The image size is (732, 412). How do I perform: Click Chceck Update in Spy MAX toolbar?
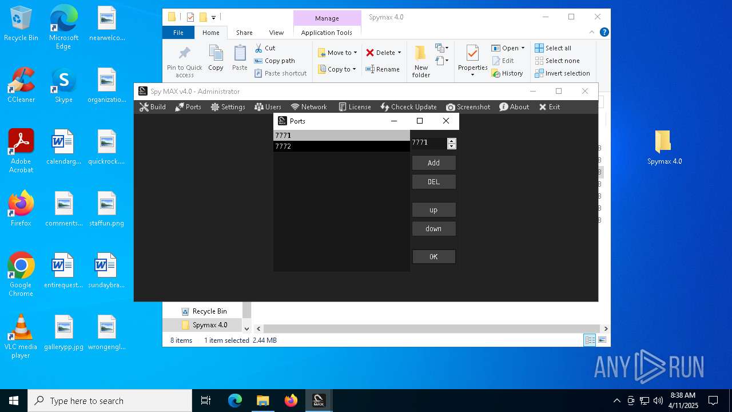(x=408, y=107)
